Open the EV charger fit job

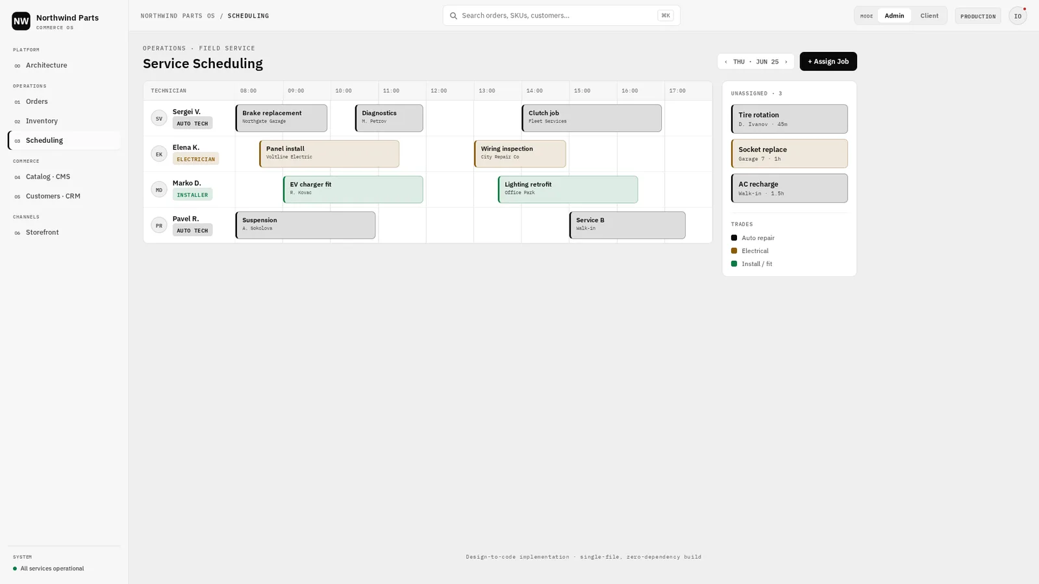353,189
